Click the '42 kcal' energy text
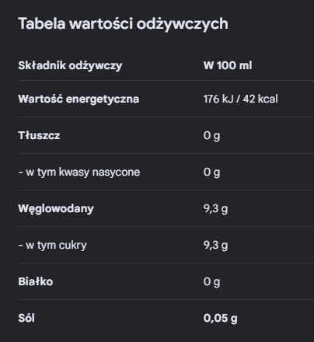314x342 pixels. (x=260, y=99)
